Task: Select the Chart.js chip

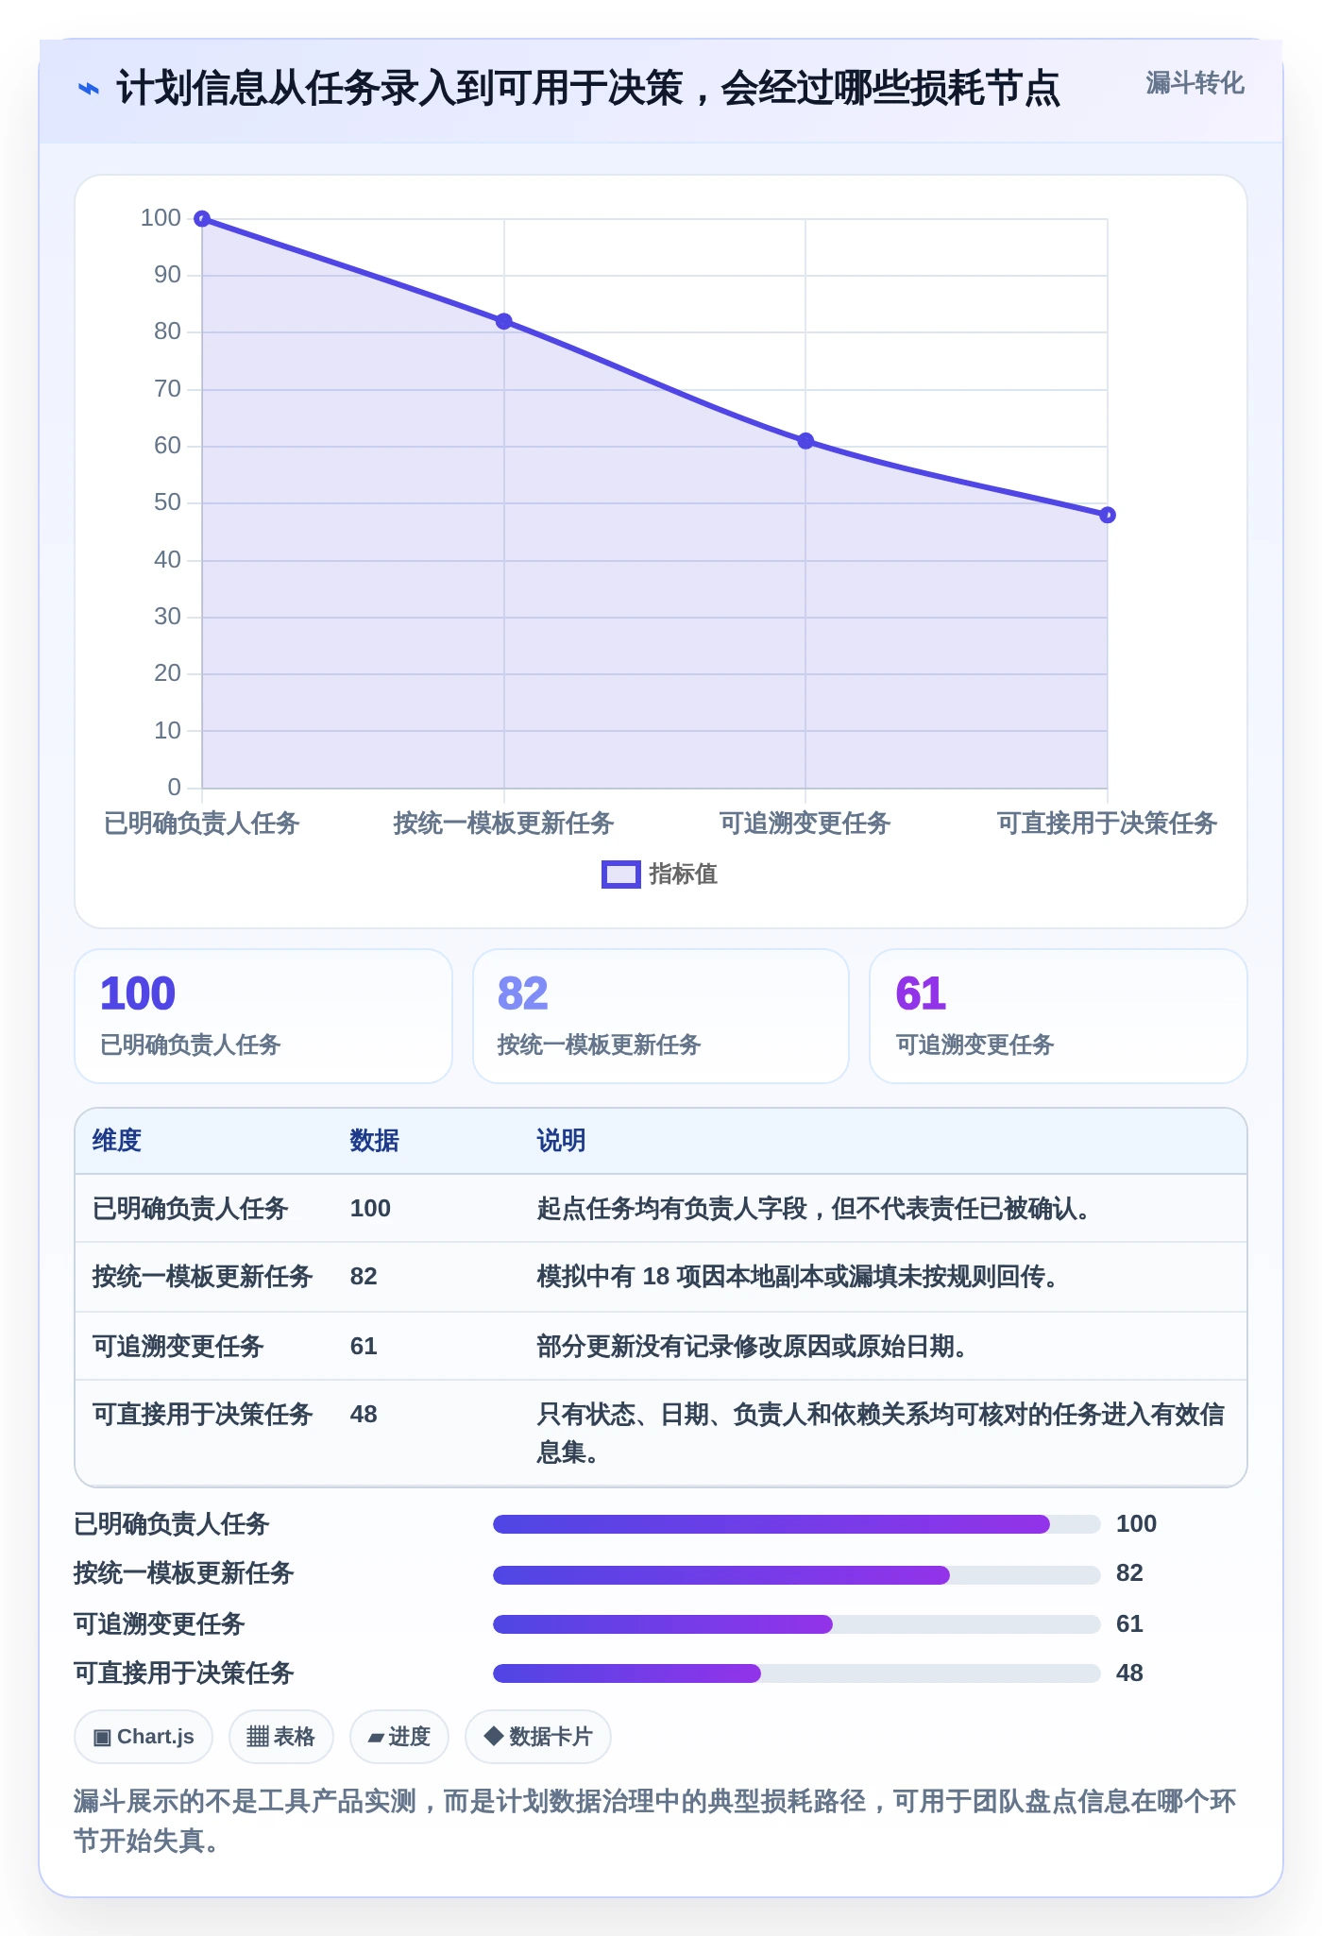Action: (x=144, y=1737)
